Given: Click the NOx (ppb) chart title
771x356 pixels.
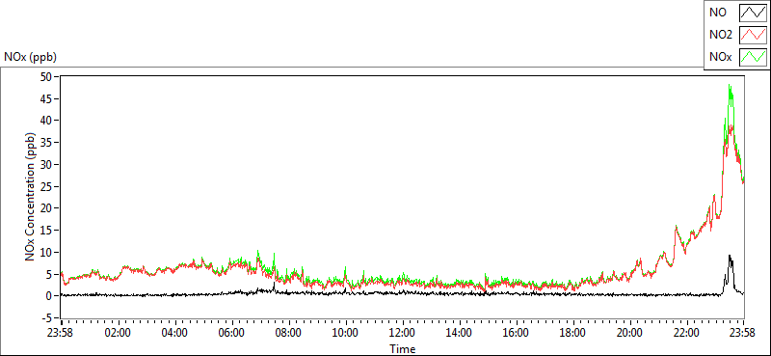Looking at the screenshot, I should point(30,57).
